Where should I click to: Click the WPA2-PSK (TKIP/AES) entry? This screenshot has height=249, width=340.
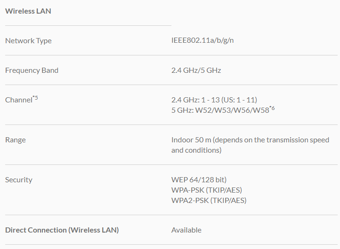tap(209, 201)
